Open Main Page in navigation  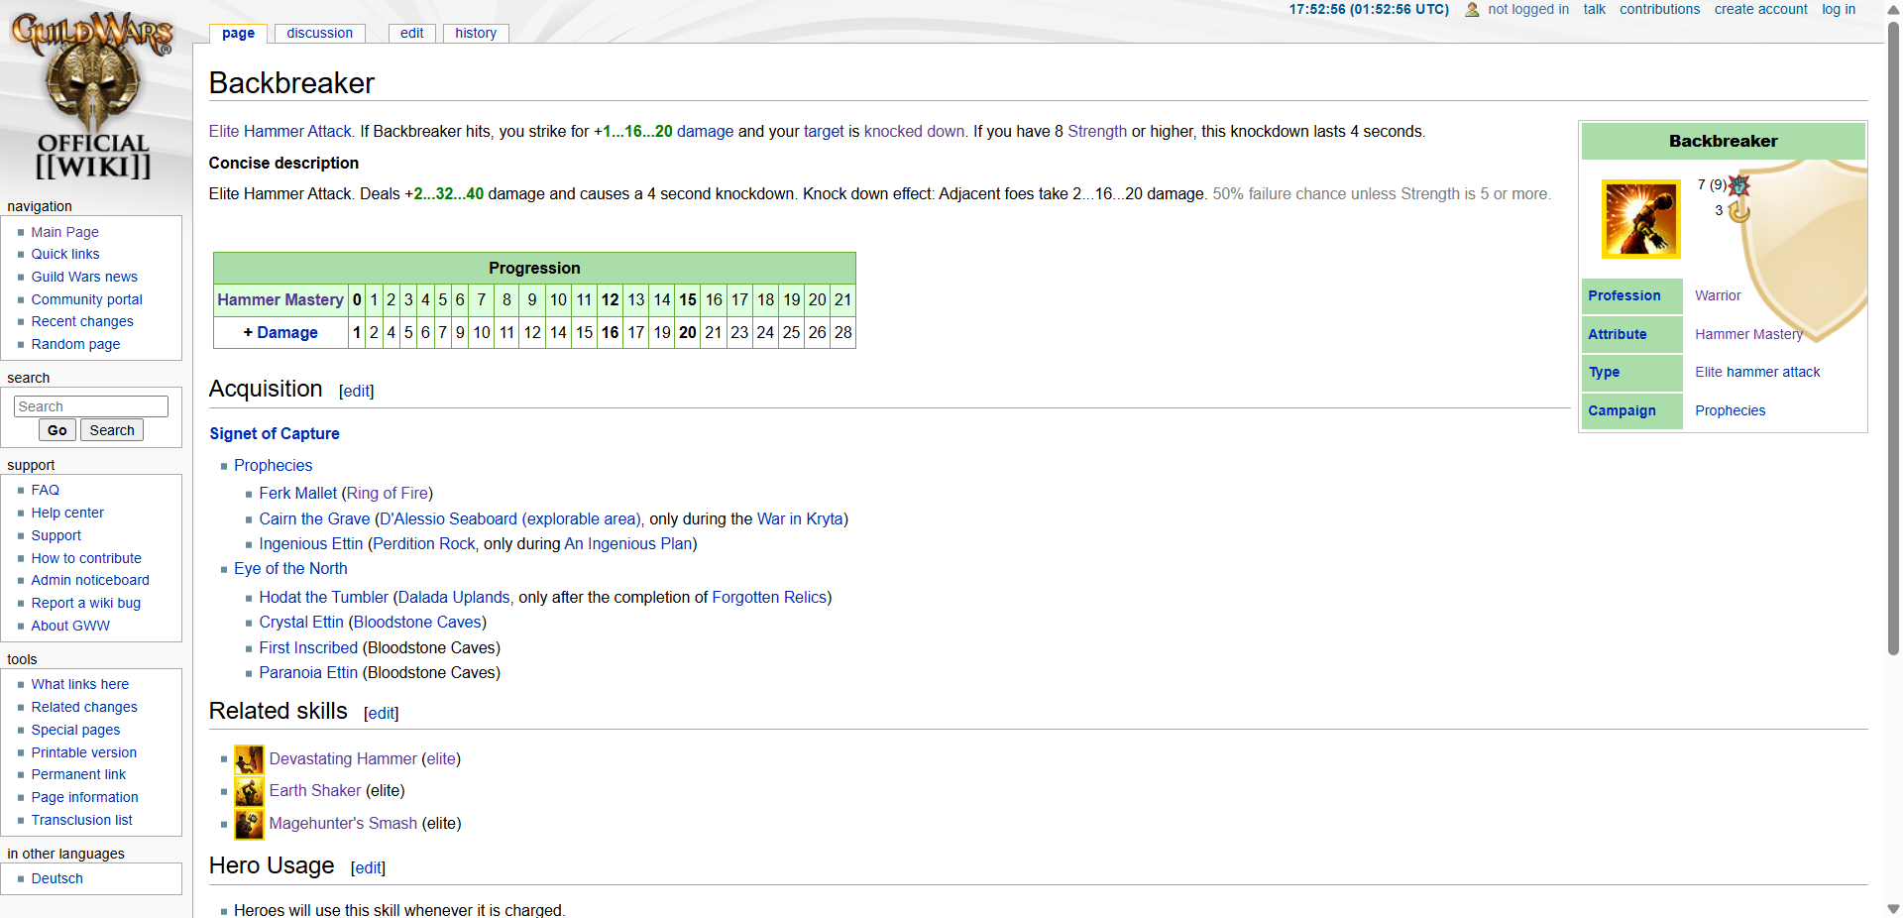(x=64, y=232)
